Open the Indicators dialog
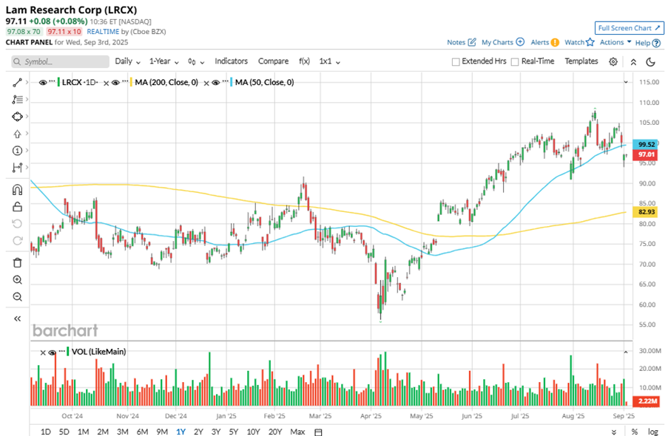Viewport: 668px width, 436px height. tap(232, 61)
